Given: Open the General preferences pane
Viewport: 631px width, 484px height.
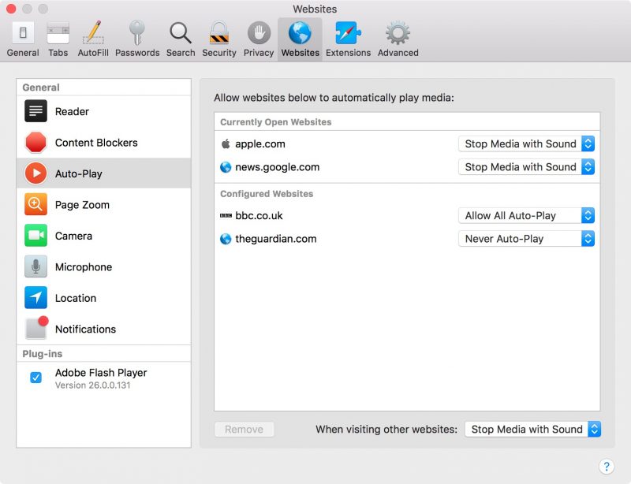Looking at the screenshot, I should [23, 39].
